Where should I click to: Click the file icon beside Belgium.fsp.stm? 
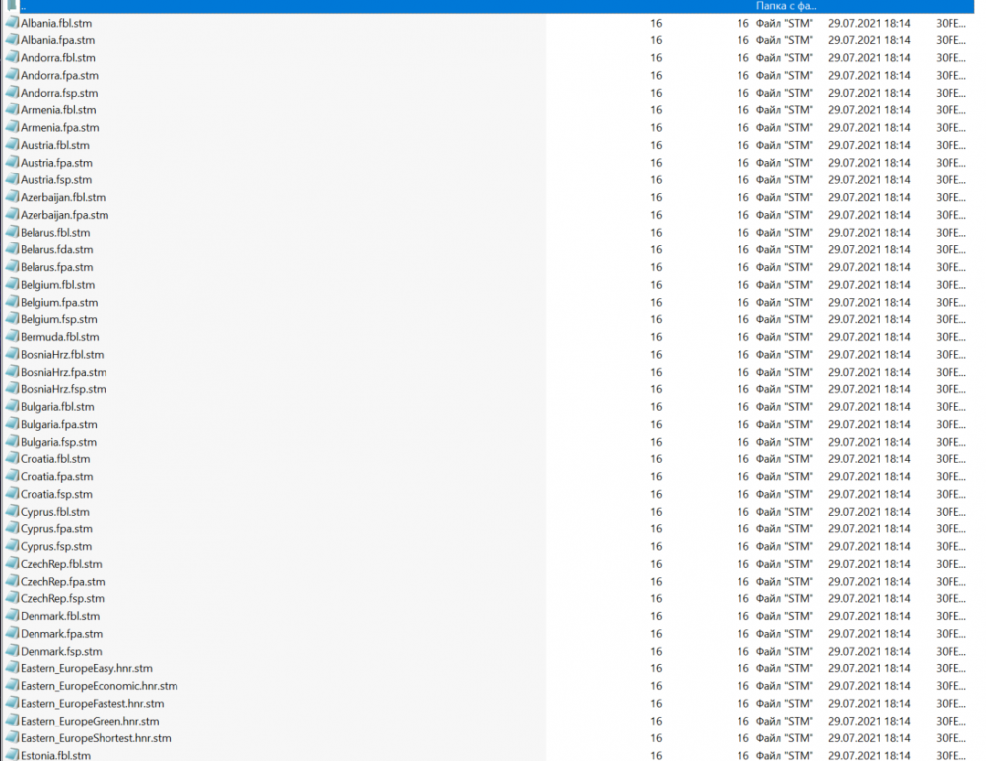pos(12,319)
